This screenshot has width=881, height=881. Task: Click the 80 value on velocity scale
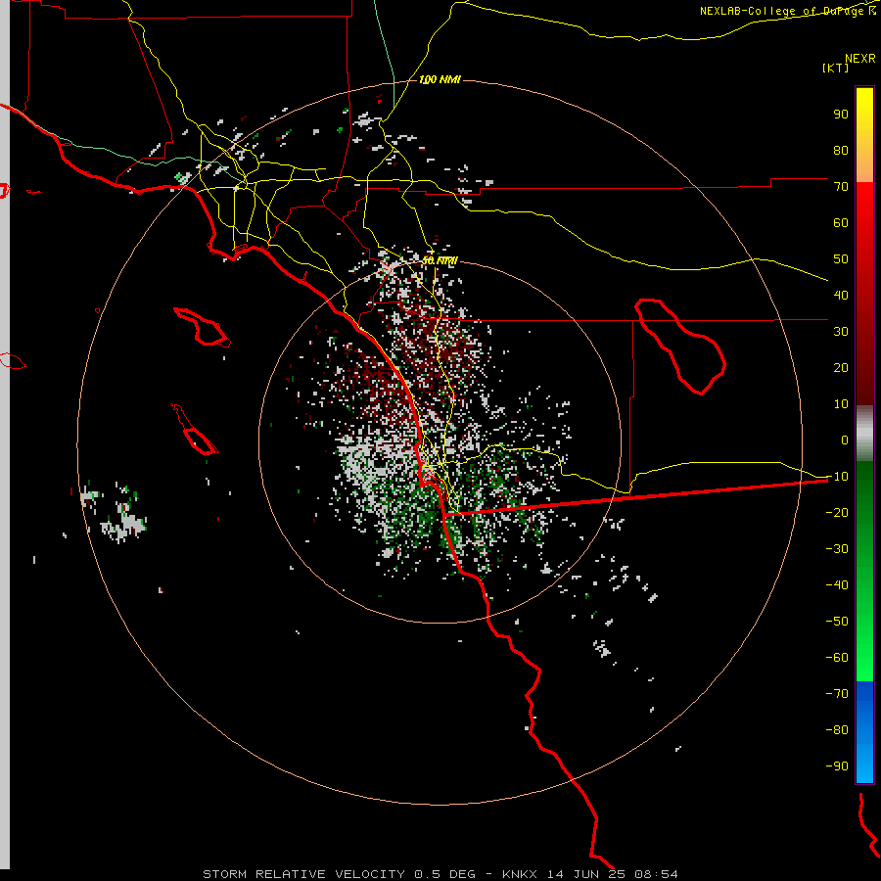841,151
